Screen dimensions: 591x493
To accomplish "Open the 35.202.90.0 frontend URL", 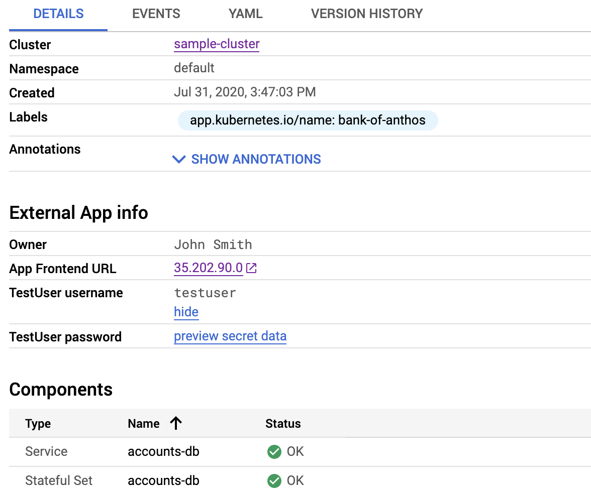I will tap(208, 268).
